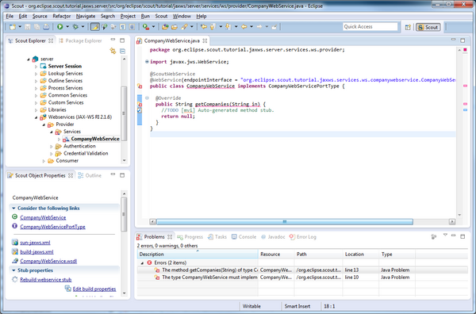Click the Search flashlight toolbar icon

(x=184, y=27)
